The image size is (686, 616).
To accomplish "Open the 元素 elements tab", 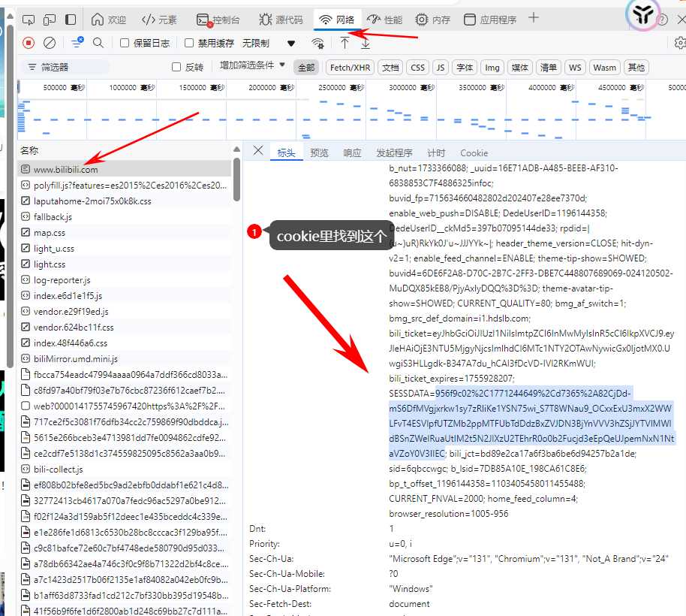I will click(159, 20).
